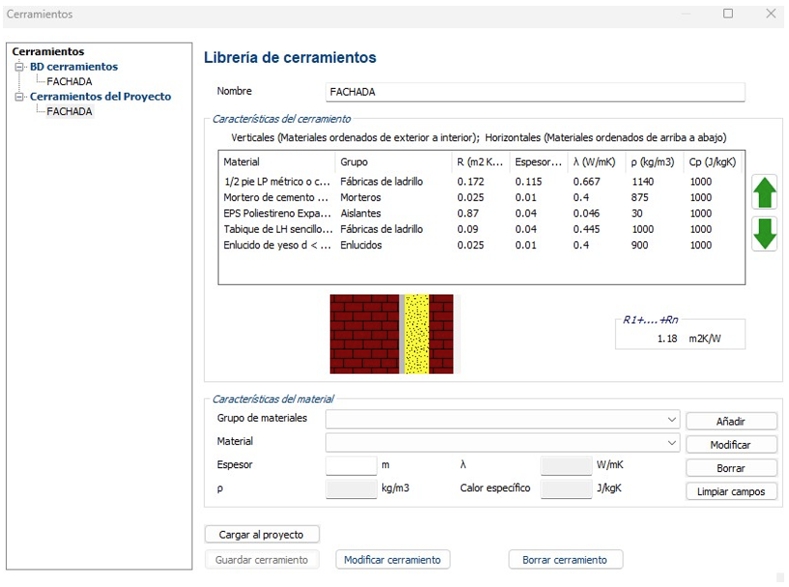Click the green move up arrow
Image resolution: width=789 pixels, height=587 pixels.
(764, 193)
